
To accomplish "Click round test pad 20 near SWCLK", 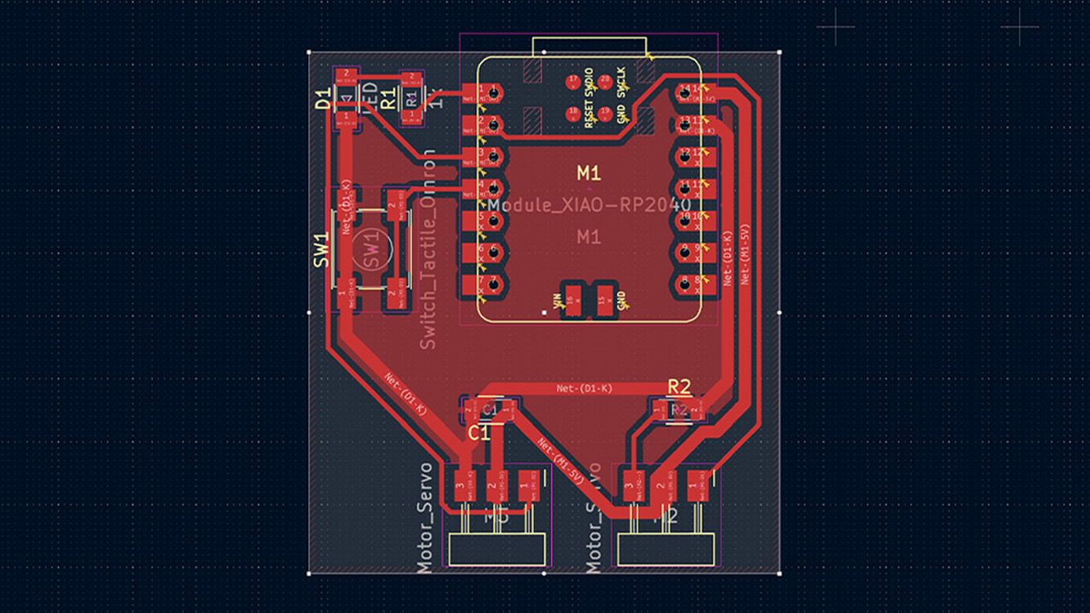I will 605,82.
